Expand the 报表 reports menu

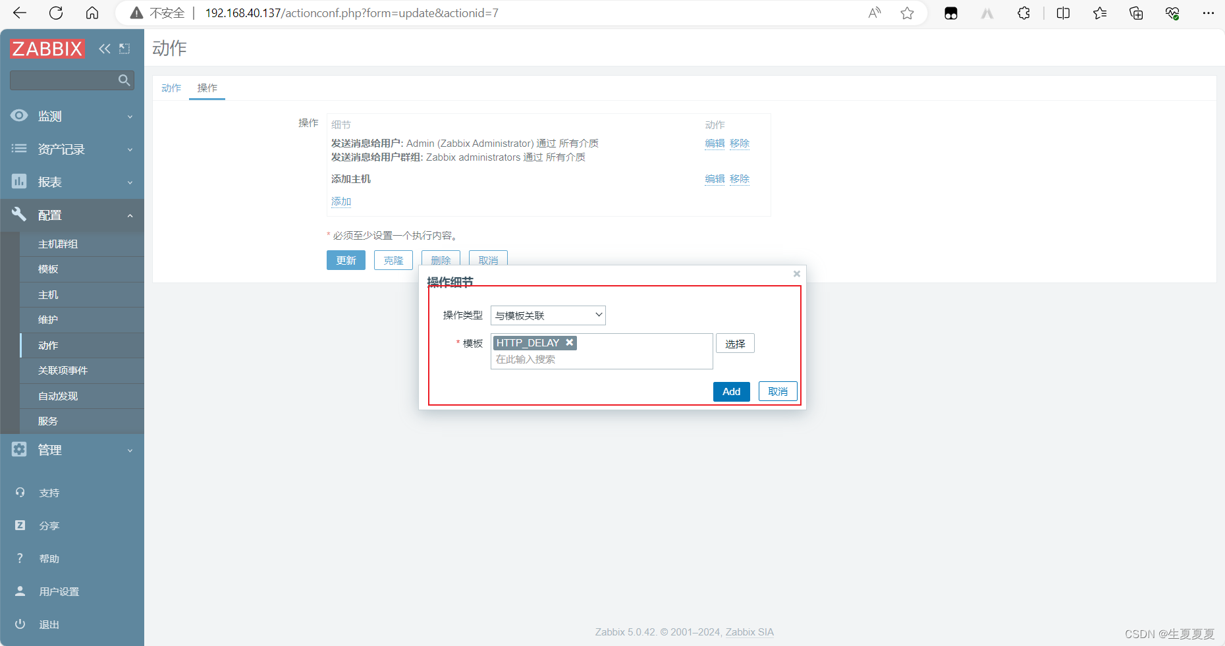[72, 182]
